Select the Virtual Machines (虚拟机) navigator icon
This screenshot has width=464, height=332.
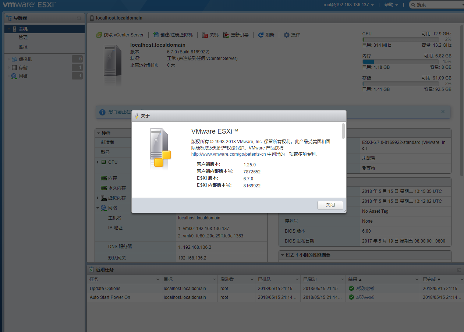tap(14, 59)
